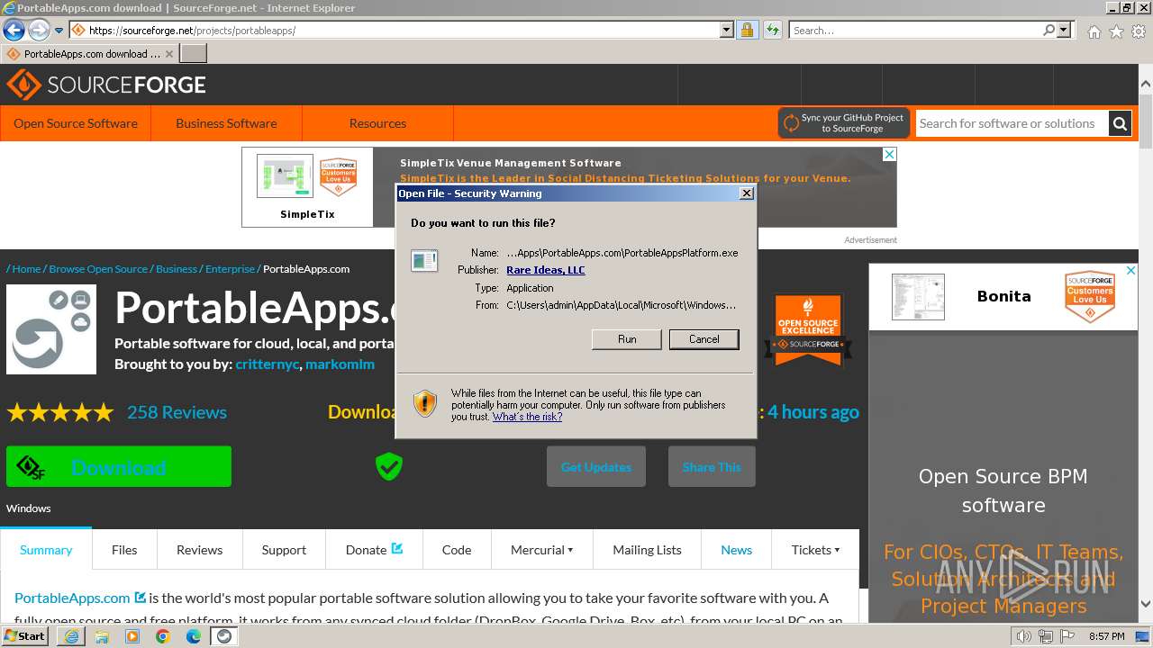Close the security warning dialog with X

pos(746,193)
